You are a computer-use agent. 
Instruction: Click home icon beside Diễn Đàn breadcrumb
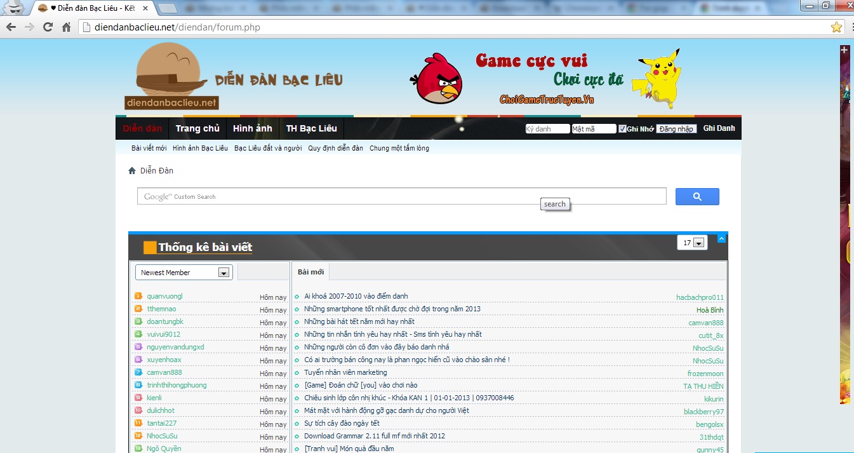[132, 171]
